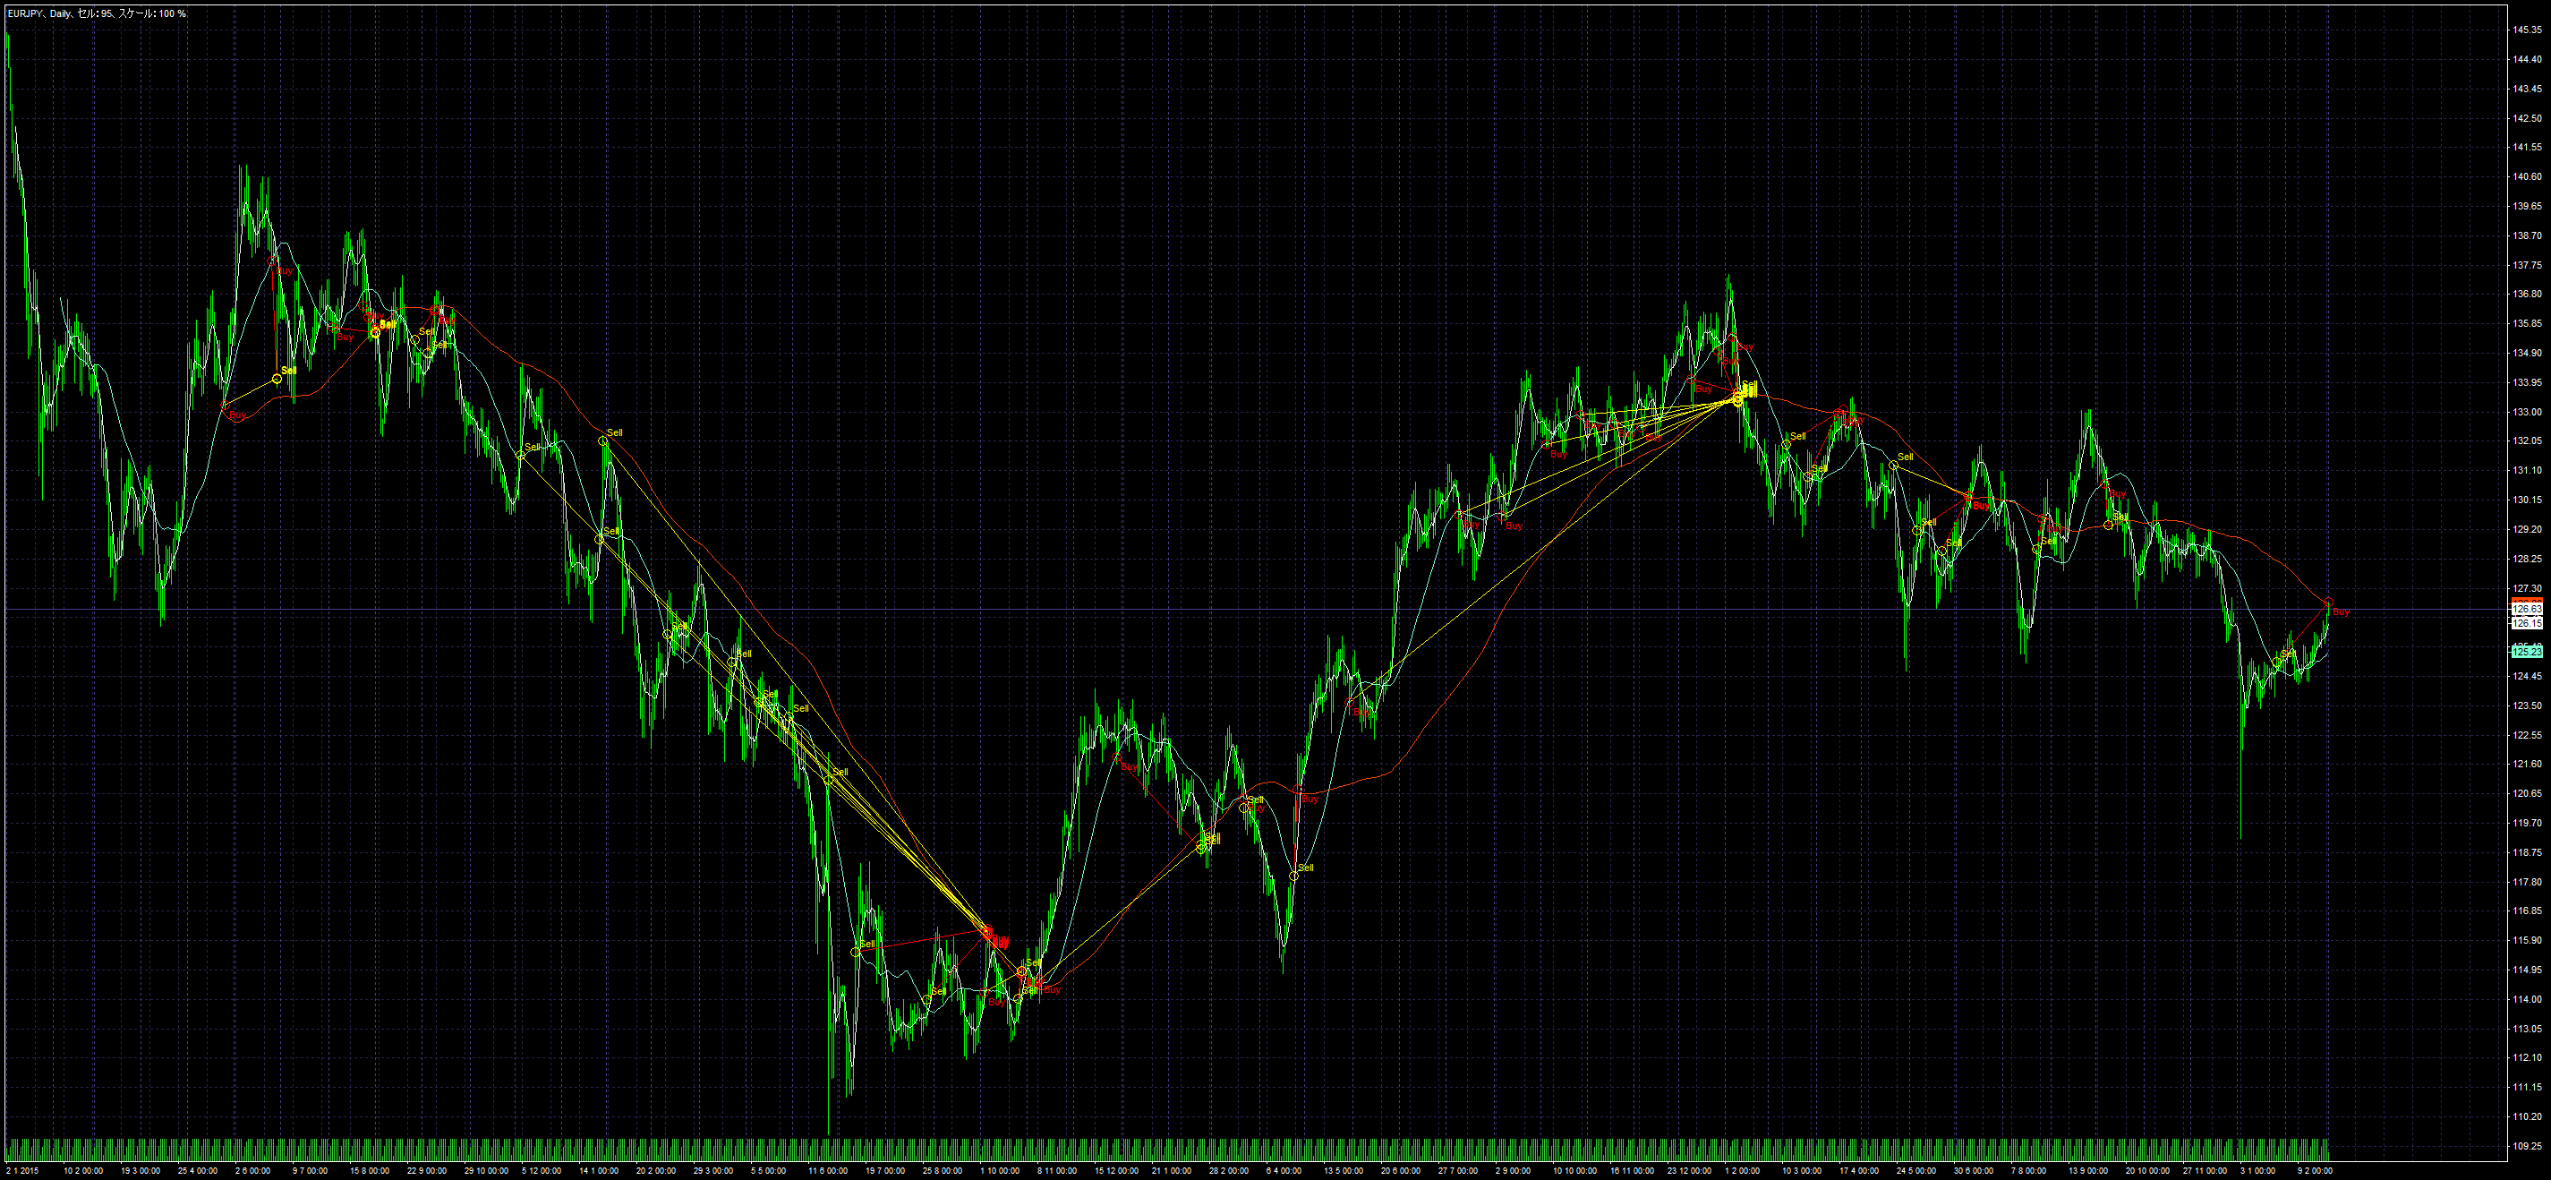The height and width of the screenshot is (1180, 2551).
Task: Click the 123.50 price axis label
Action: (2526, 705)
